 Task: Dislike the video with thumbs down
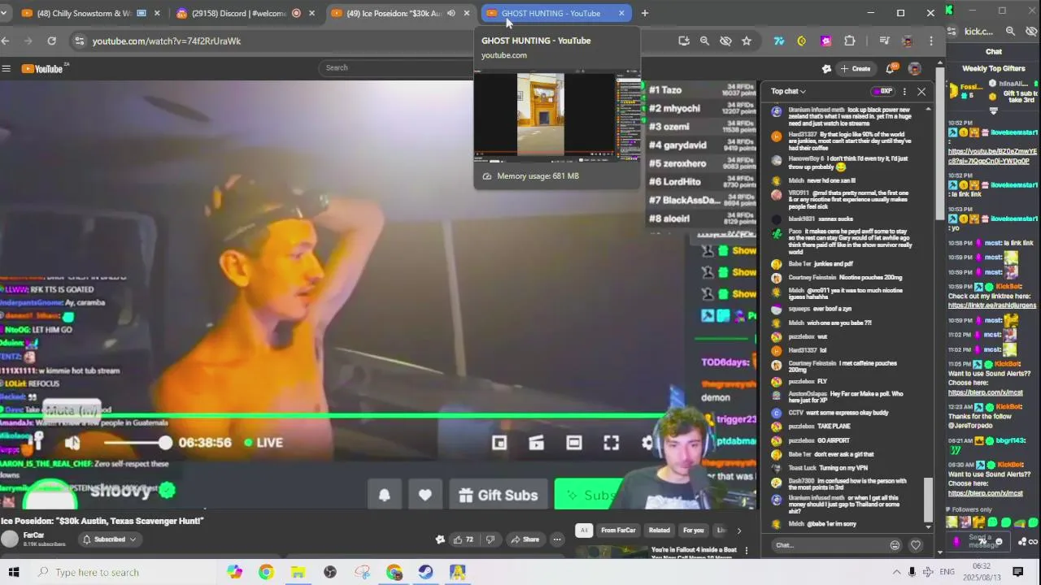pyautogui.click(x=490, y=539)
